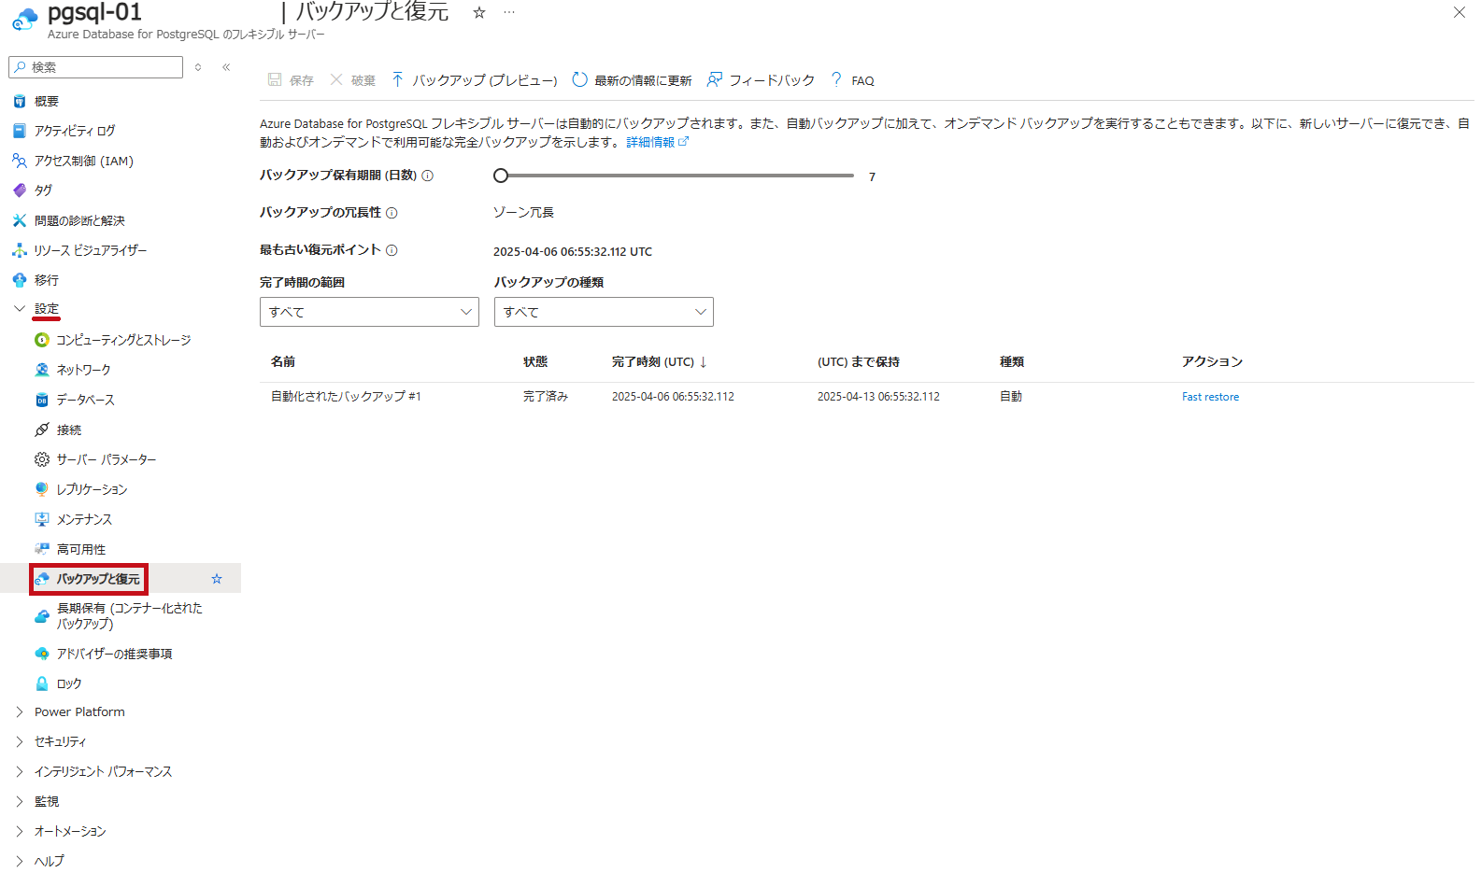The width and height of the screenshot is (1481, 873).
Task: Show info for バックアップ保有期間 label
Action: tap(427, 176)
